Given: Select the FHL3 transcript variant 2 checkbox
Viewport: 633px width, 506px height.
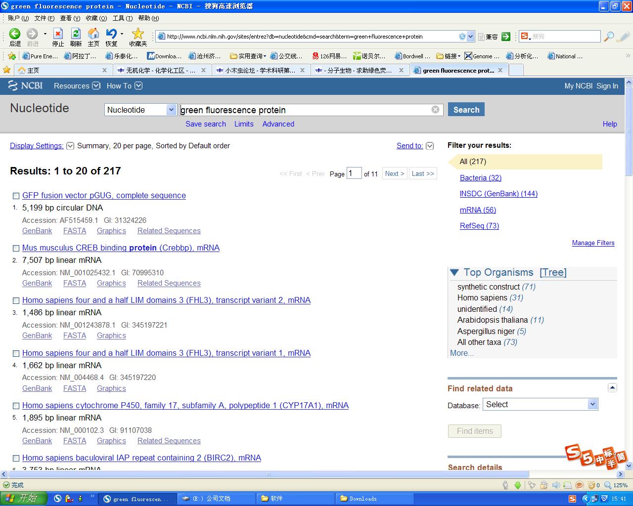Looking at the screenshot, I should point(16,300).
